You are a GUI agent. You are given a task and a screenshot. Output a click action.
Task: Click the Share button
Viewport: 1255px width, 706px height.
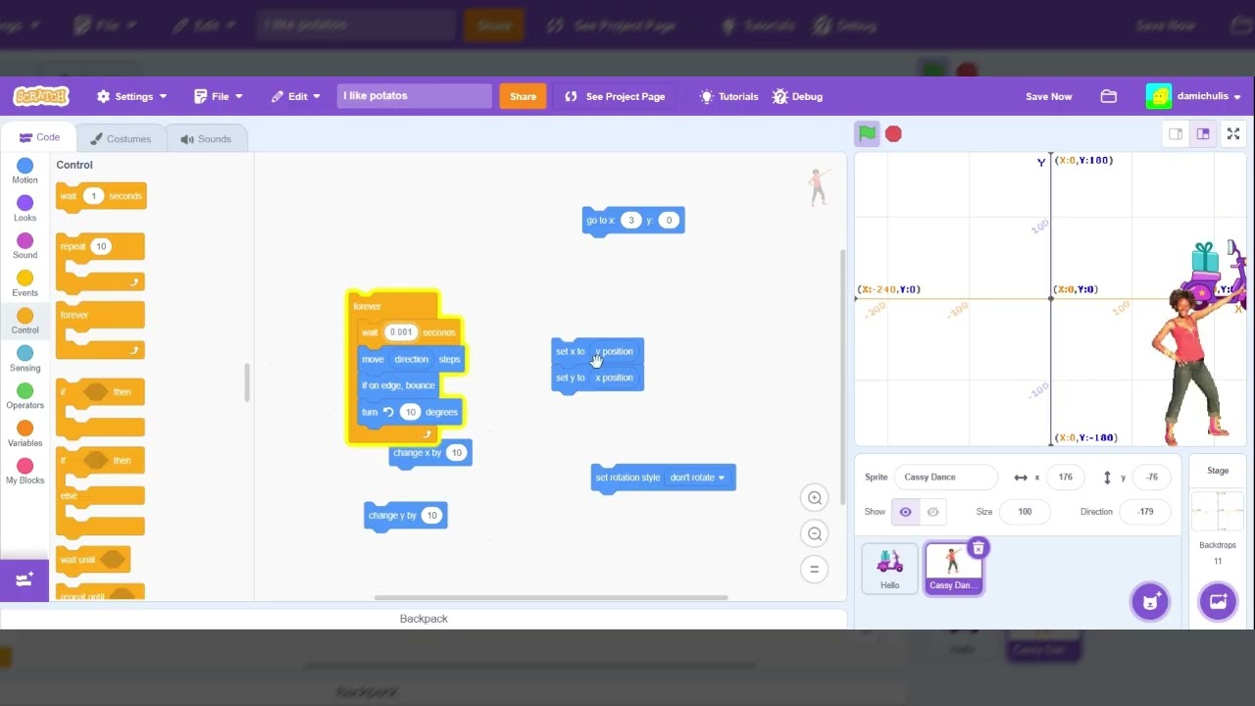tap(523, 96)
